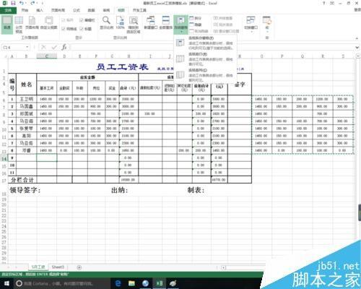Click the 分栏合计 cell
The width and height of the screenshot is (361, 289).
pos(22,180)
